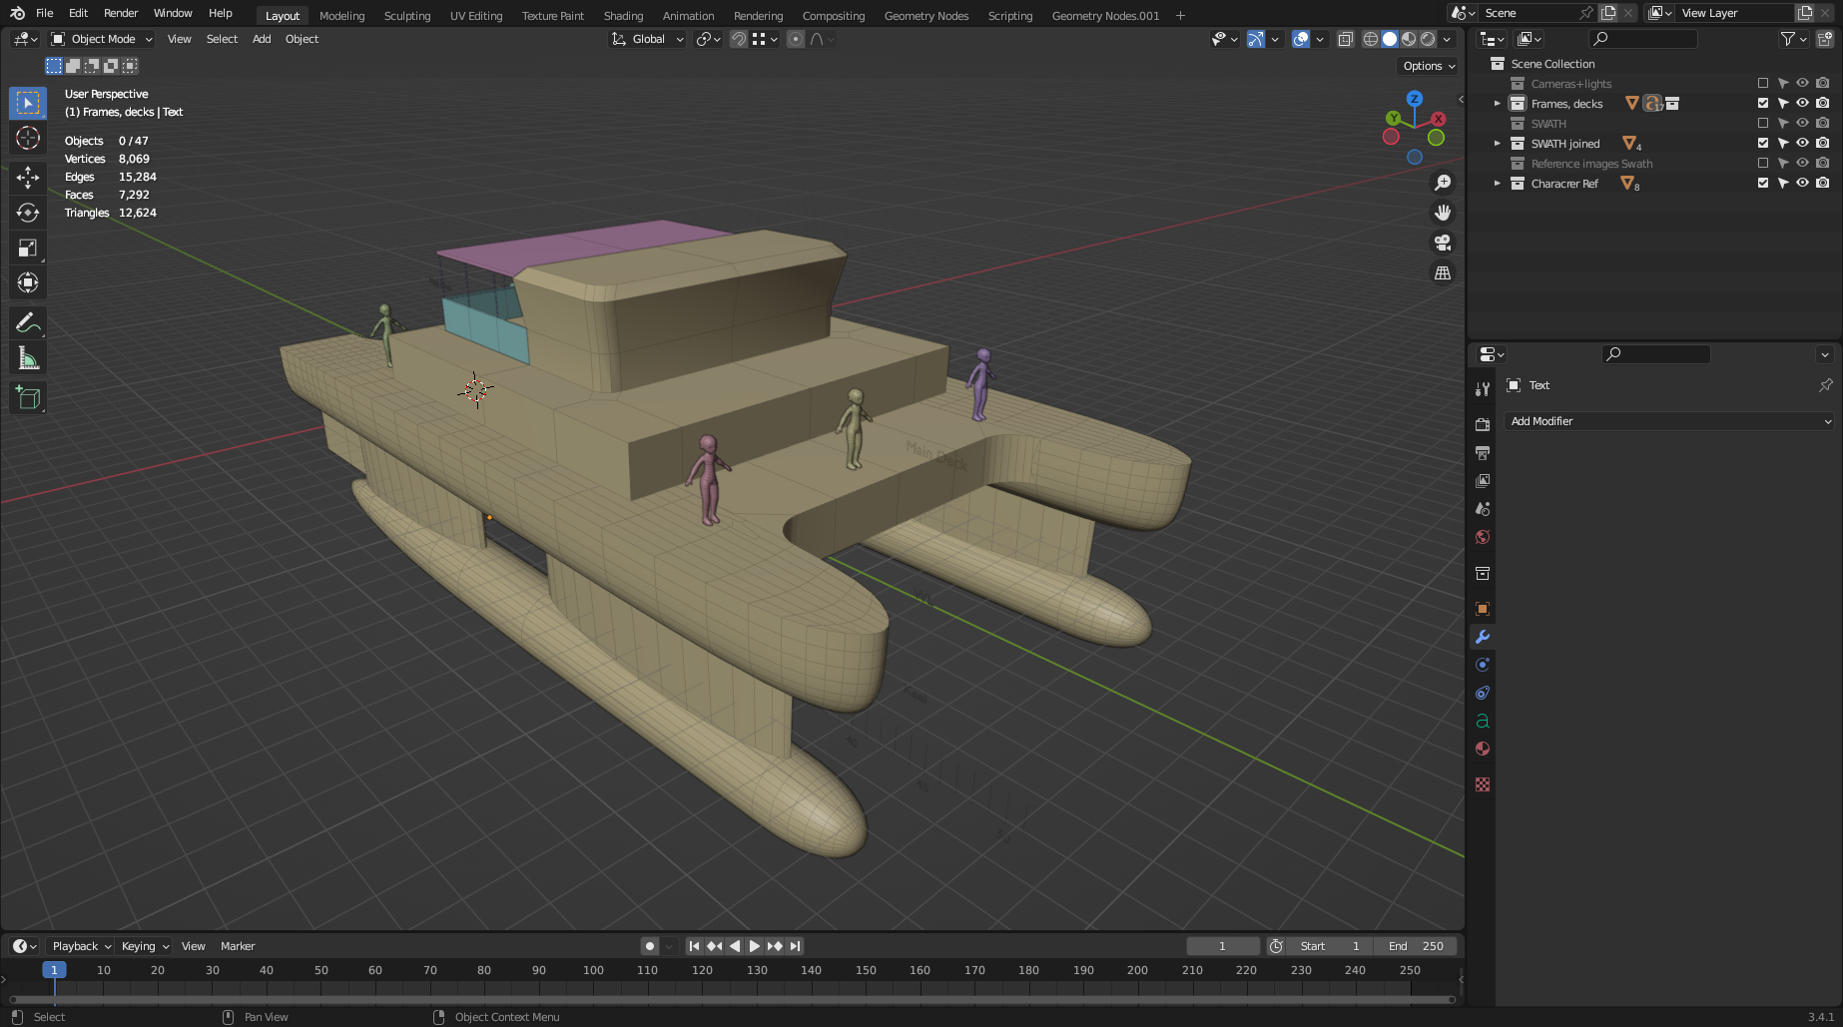Toggle camera view in viewport
This screenshot has width=1843, height=1027.
(1443, 243)
